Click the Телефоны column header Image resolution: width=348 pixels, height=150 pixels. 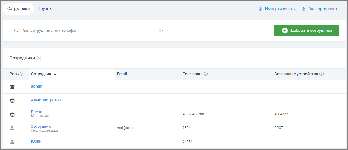(192, 74)
